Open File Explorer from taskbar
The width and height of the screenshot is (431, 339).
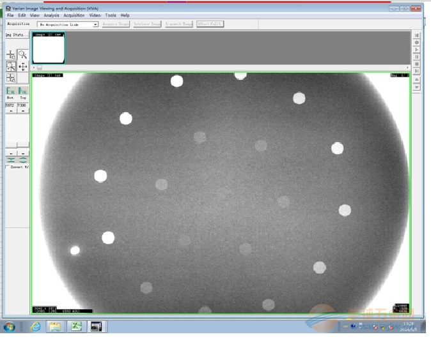point(55,327)
